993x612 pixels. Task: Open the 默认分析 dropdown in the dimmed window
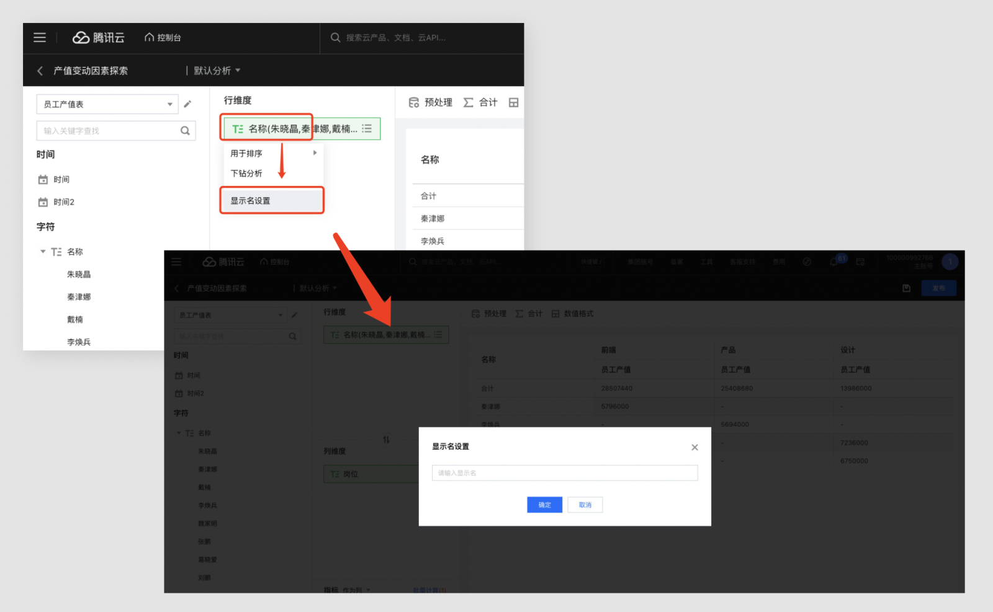pyautogui.click(x=318, y=288)
